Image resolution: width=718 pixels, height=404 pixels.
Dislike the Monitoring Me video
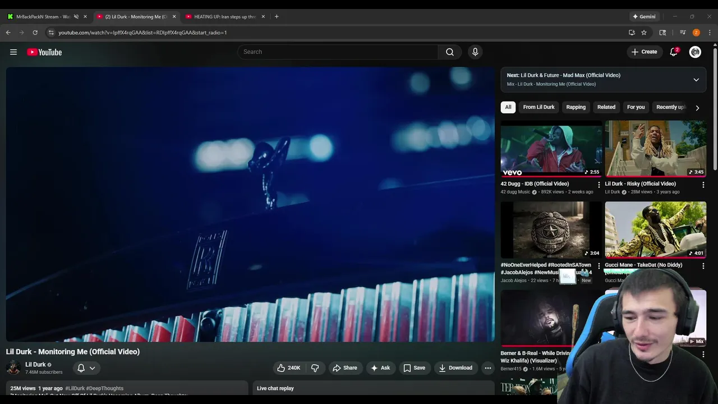click(x=315, y=368)
